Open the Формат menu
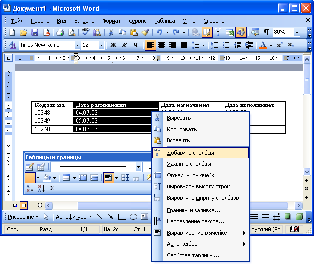 click(x=111, y=21)
